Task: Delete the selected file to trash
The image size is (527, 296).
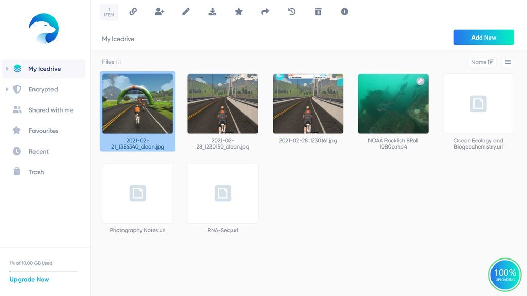Action: 318,11
